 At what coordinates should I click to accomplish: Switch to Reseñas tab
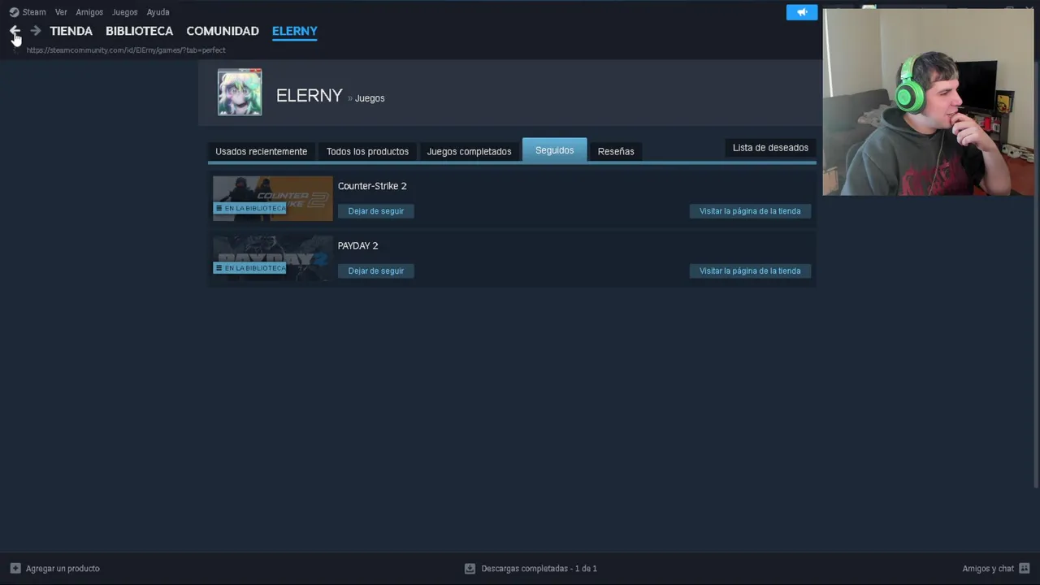pos(616,151)
